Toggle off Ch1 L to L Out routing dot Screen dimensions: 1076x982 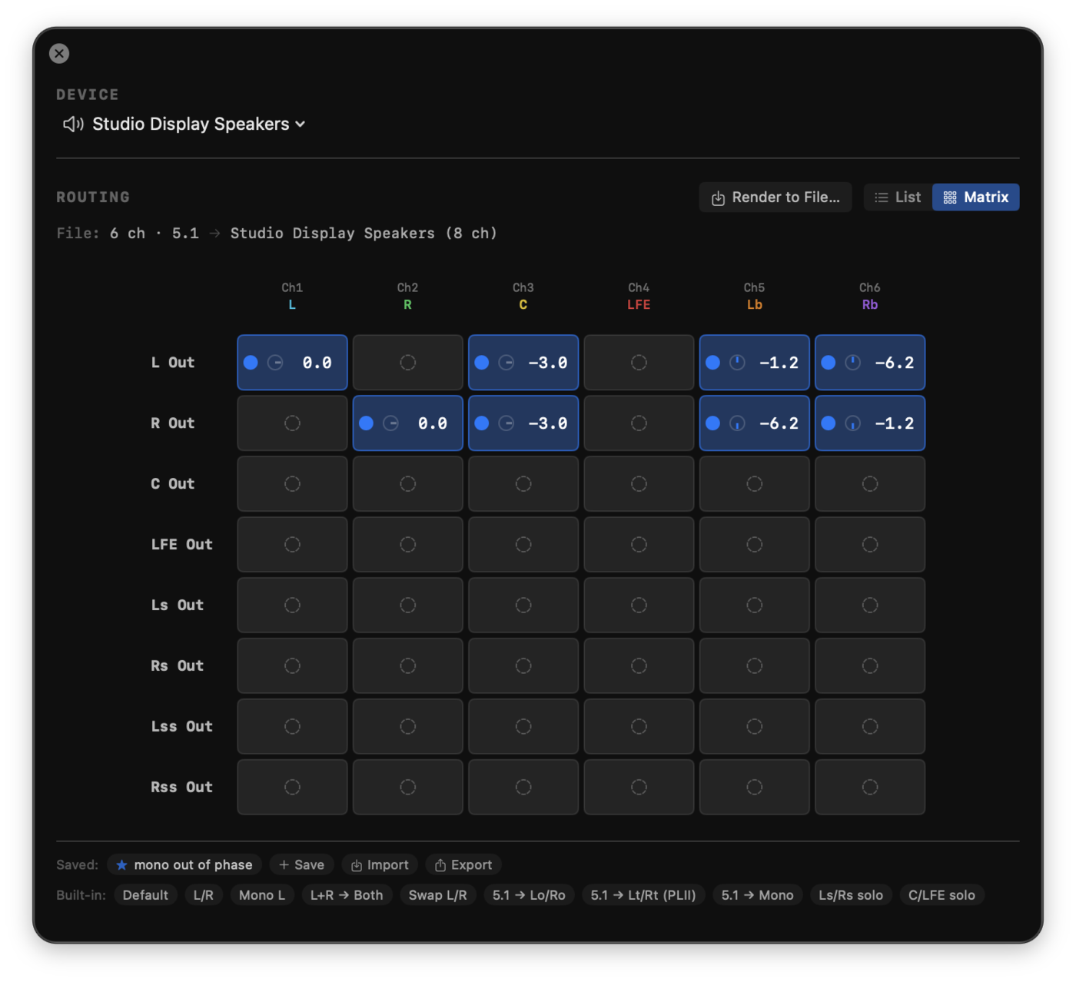point(251,363)
